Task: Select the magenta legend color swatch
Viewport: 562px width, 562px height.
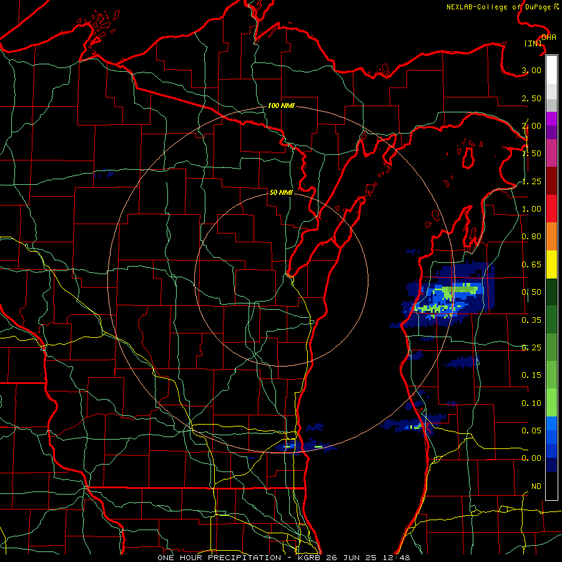Action: click(551, 119)
